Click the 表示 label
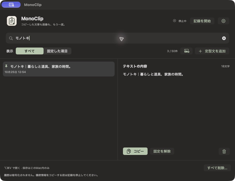The width and height of the screenshot is (235, 181). (10, 51)
